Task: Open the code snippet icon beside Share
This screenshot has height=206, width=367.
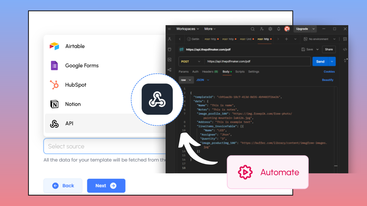Action: coord(345,49)
